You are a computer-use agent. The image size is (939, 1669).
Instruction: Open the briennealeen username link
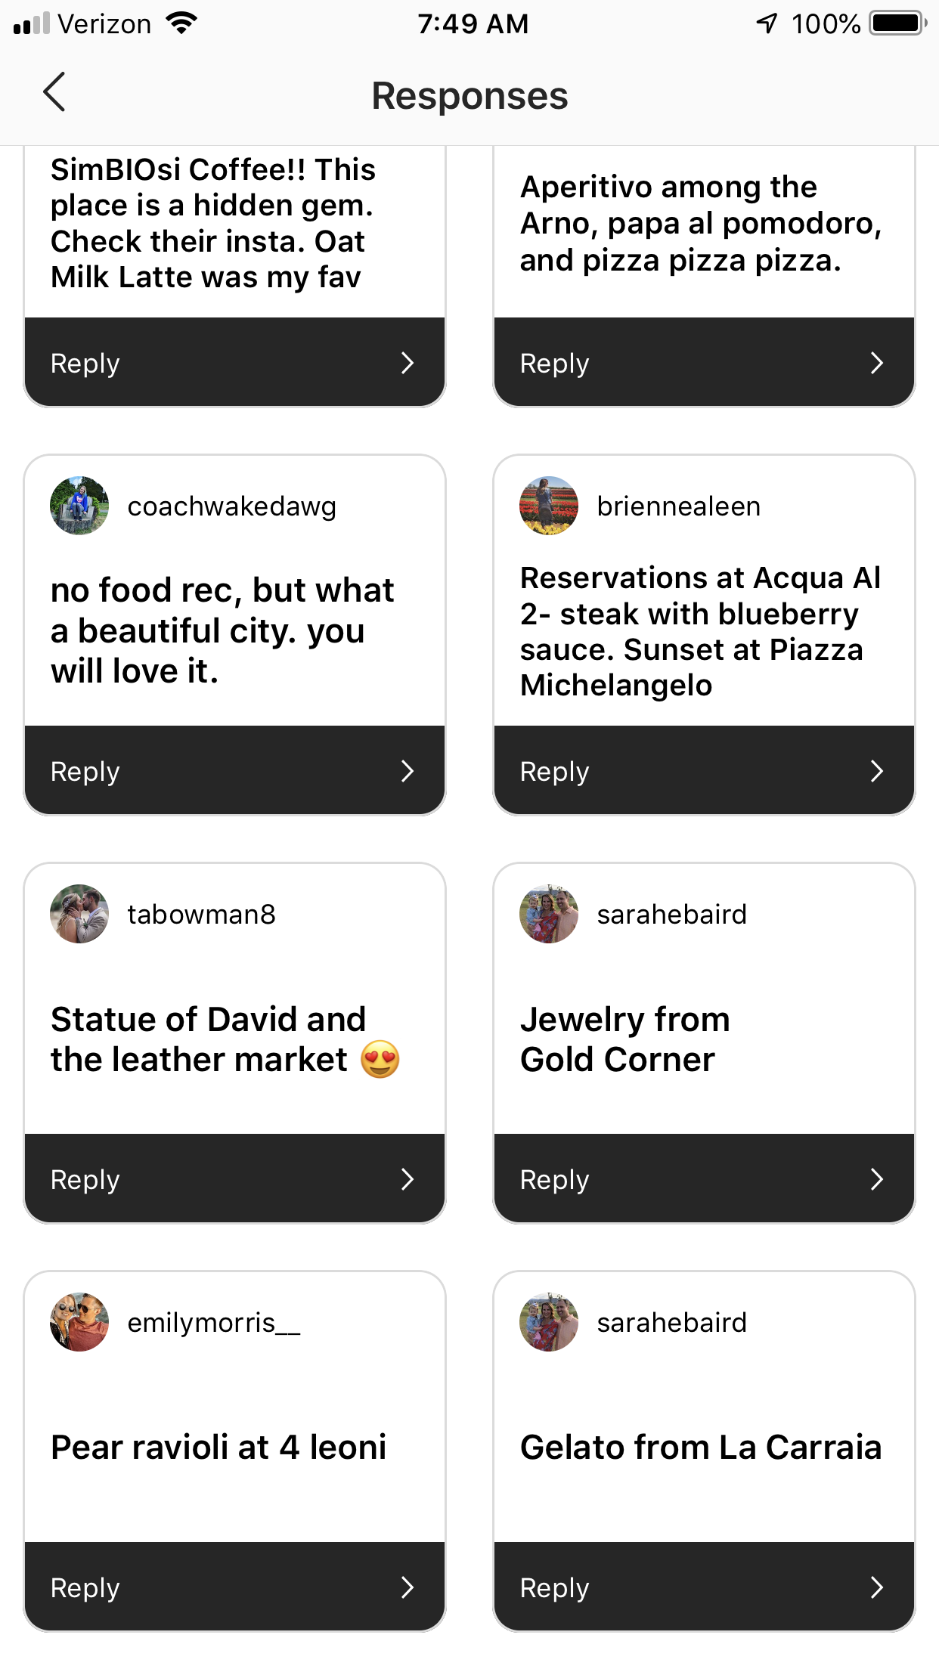coord(678,506)
